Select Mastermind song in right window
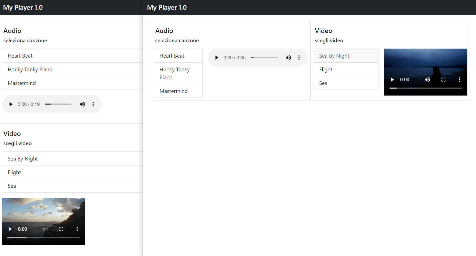Screen dimensions: 476x256 [x=178, y=91]
